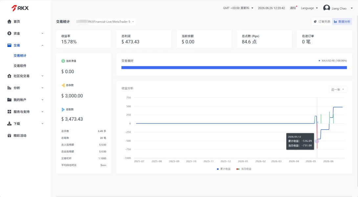
Task: Open the 近一年 time range dropdown
Action: 338,90
